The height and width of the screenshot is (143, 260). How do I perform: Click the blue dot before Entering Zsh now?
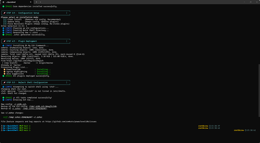click(3, 100)
